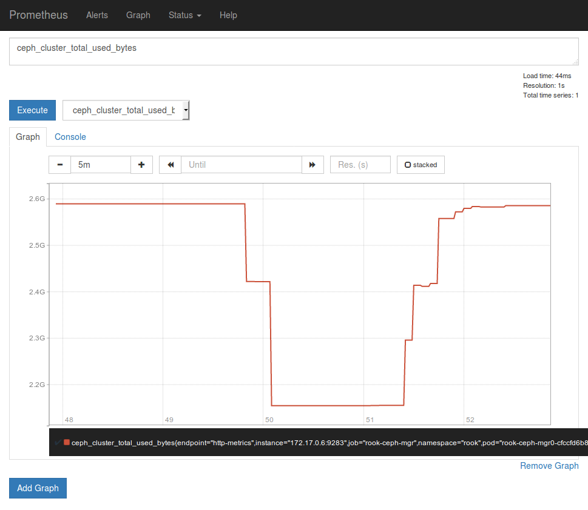Viewport: 588px width, 510px height.
Task: Click the forward arrows to shift graph ahead
Action: point(313,164)
